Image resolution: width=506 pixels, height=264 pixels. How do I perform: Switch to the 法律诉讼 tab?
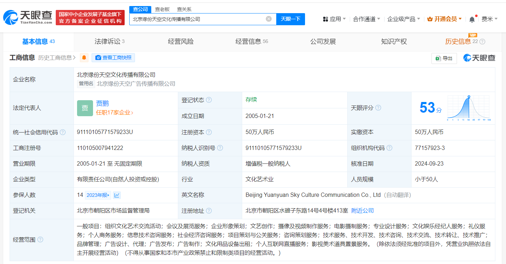109,42
